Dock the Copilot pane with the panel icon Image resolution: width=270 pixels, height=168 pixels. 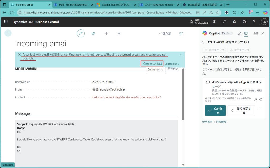[x=256, y=33]
